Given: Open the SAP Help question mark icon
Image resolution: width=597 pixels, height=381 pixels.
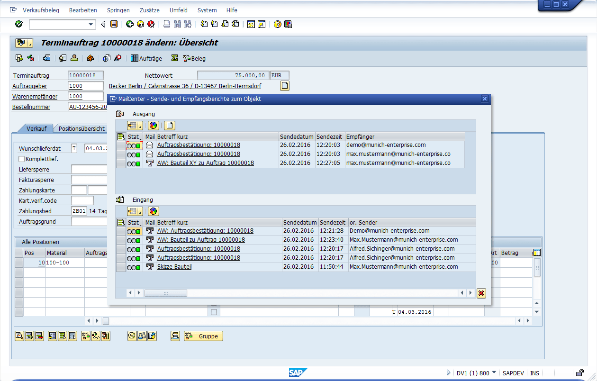Looking at the screenshot, I should pyautogui.click(x=278, y=24).
